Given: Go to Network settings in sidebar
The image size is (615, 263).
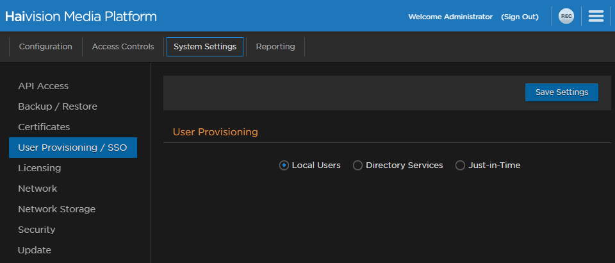Looking at the screenshot, I should click(x=37, y=189).
